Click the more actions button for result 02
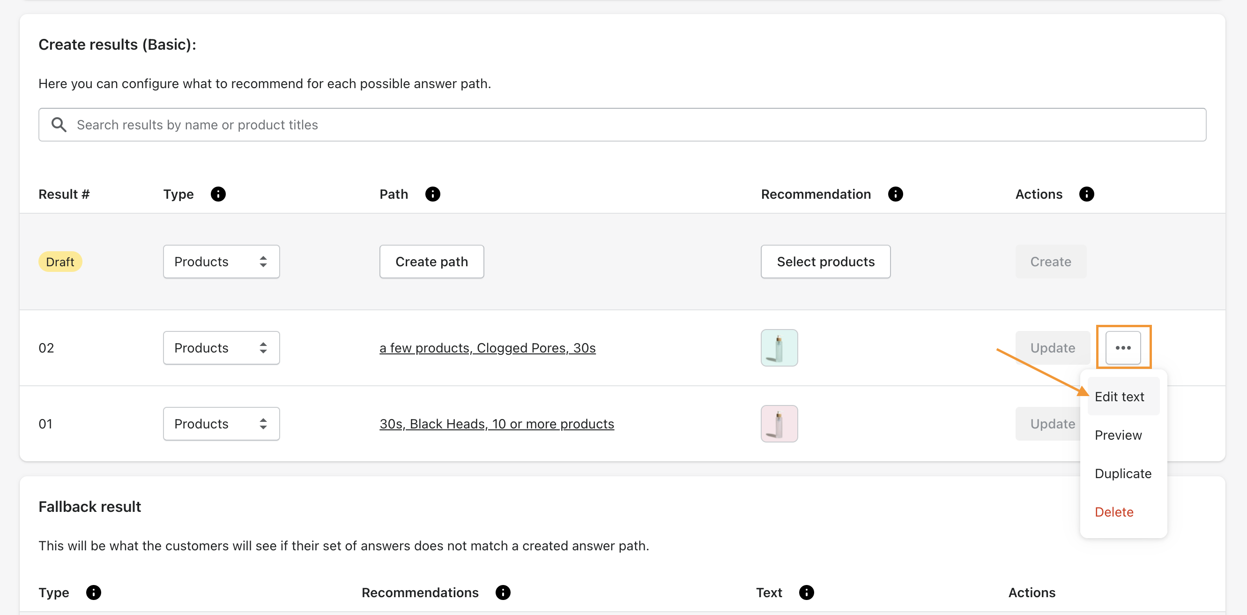The height and width of the screenshot is (615, 1247). [1123, 348]
